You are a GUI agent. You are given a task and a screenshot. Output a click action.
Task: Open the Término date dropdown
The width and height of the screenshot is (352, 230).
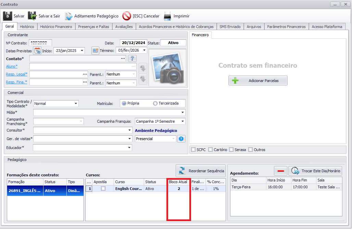point(144,51)
